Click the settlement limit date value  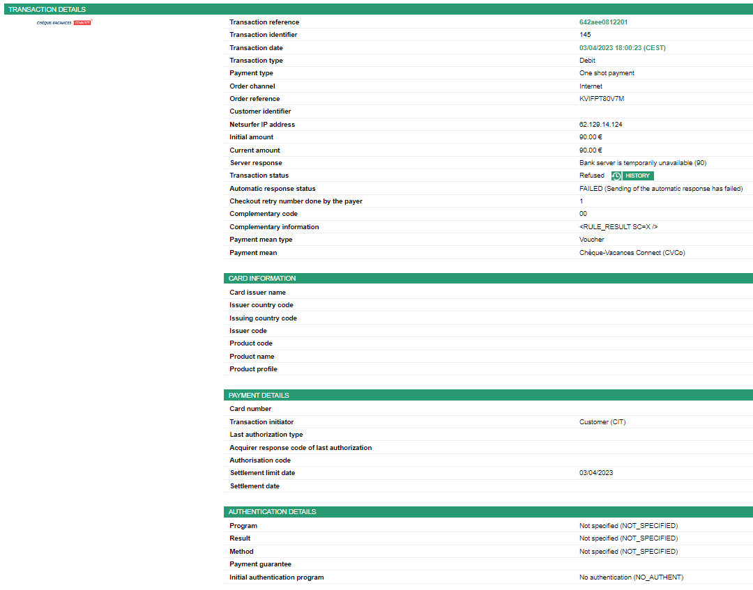click(596, 473)
